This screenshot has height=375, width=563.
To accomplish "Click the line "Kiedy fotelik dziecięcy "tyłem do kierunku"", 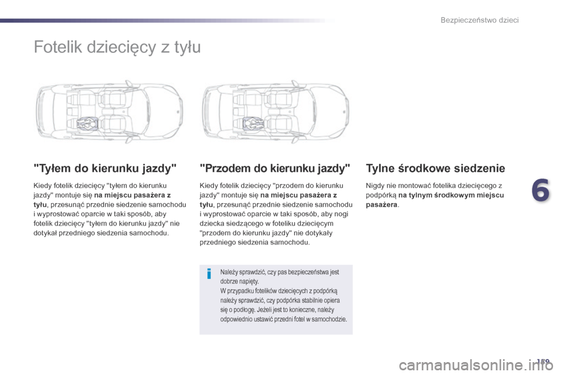I will pos(100,186).
